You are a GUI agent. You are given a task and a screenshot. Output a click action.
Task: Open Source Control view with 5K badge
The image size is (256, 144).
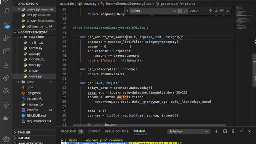[6, 25]
